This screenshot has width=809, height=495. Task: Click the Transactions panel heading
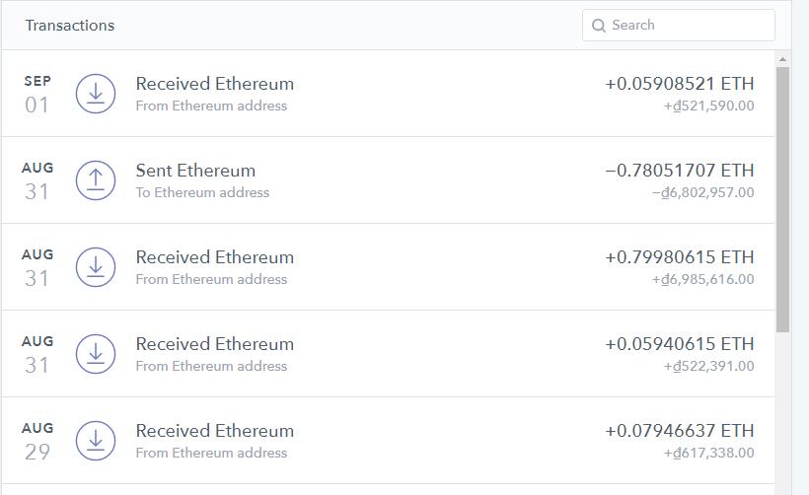pos(70,26)
